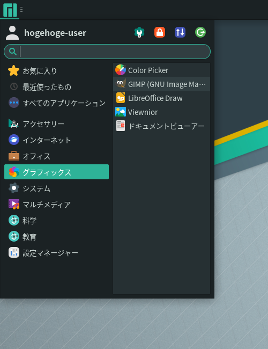Lock the screen with orange padlock icon
This screenshot has width=268, height=349.
coord(160,32)
